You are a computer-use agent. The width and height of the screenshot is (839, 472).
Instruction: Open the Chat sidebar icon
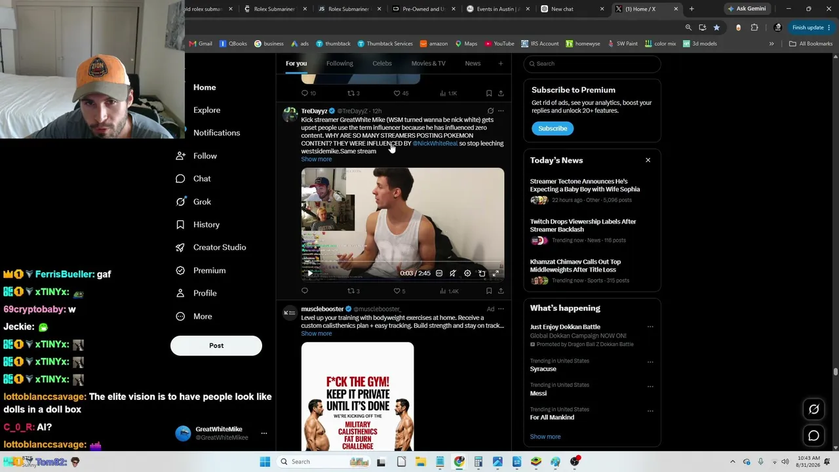click(180, 179)
